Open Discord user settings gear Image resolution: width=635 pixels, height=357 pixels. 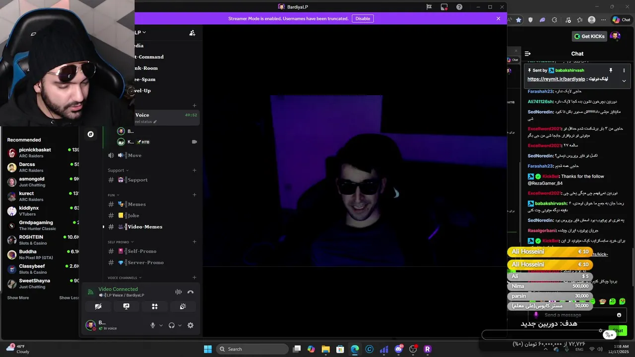pos(190,325)
